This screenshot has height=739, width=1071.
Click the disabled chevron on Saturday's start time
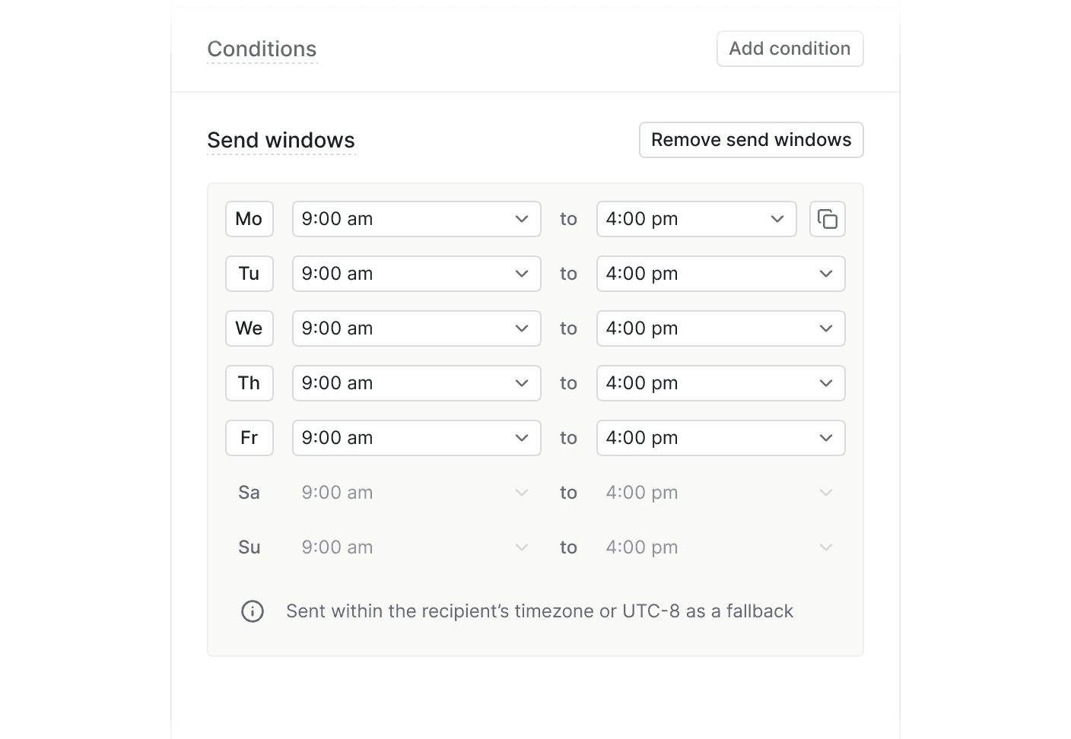[x=522, y=493]
